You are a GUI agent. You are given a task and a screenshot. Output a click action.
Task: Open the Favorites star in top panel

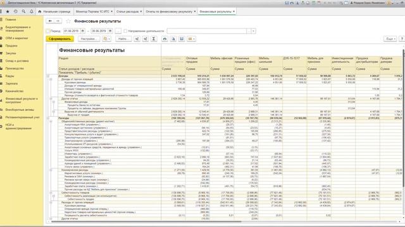click(x=8, y=11)
